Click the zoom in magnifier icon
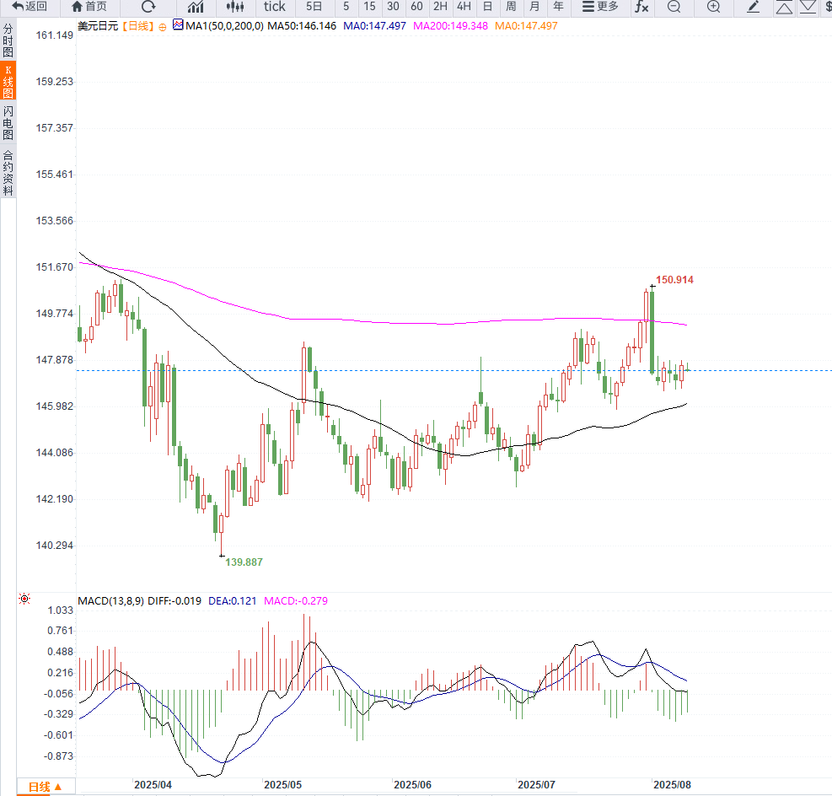 tap(714, 7)
